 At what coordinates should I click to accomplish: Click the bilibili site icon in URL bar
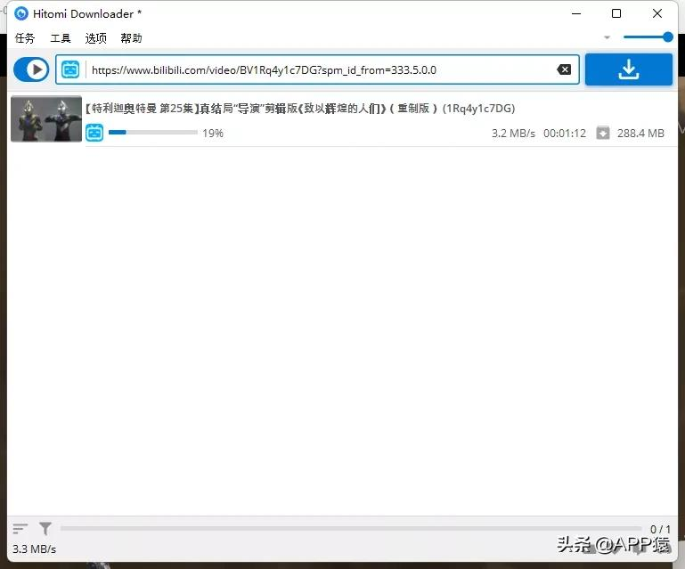tap(70, 69)
